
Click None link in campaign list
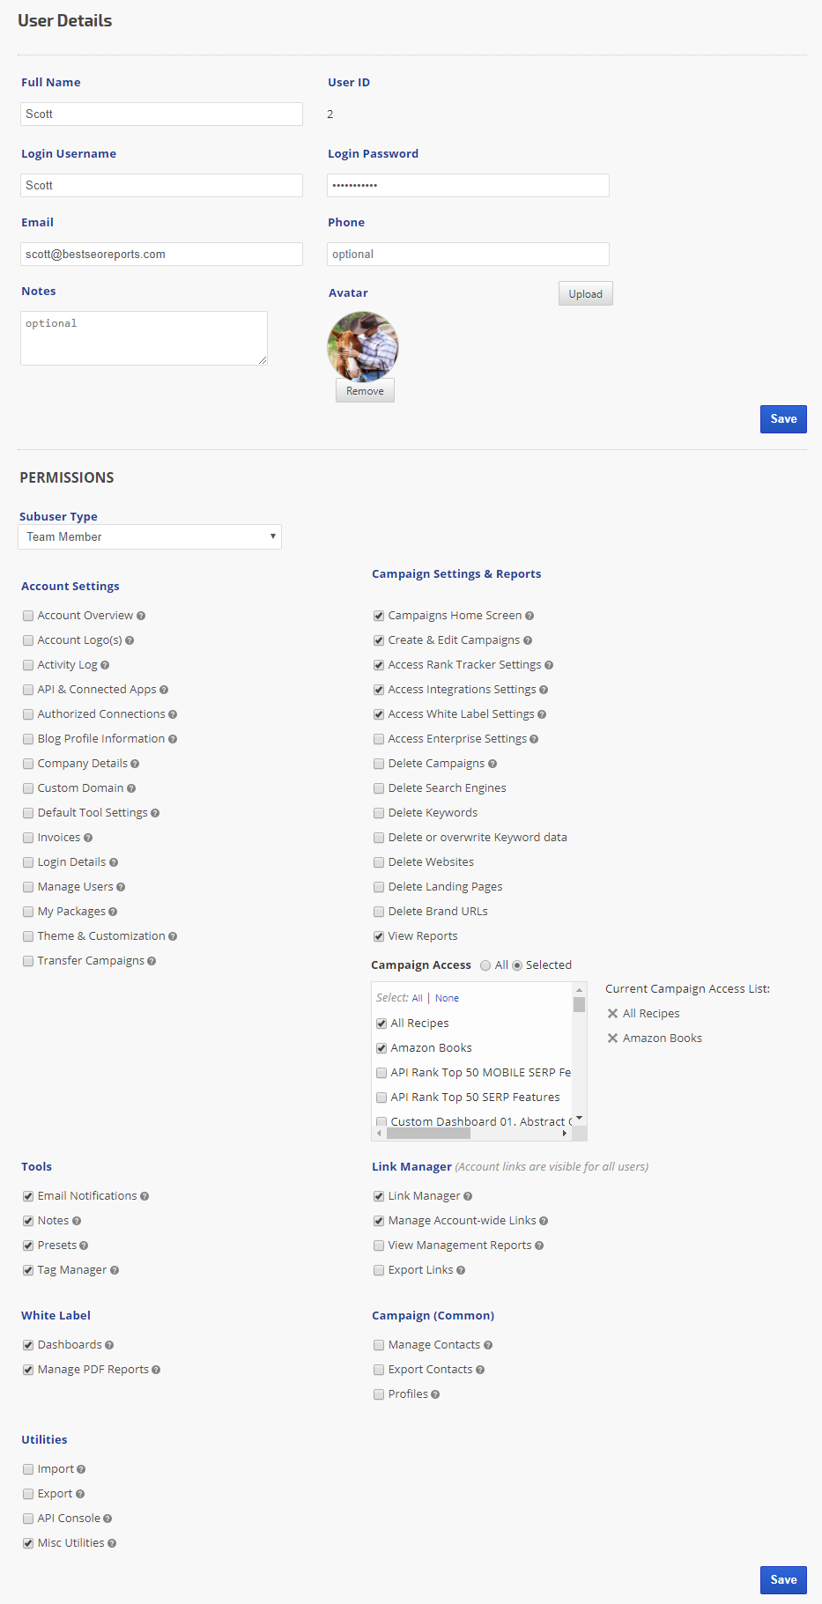447,999
